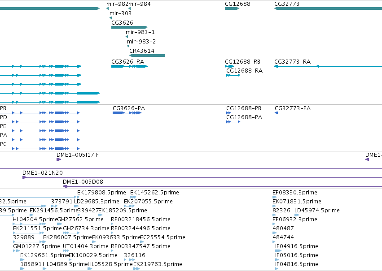
Task: Click the CG12688-PB protein feature
Action: point(228,113)
